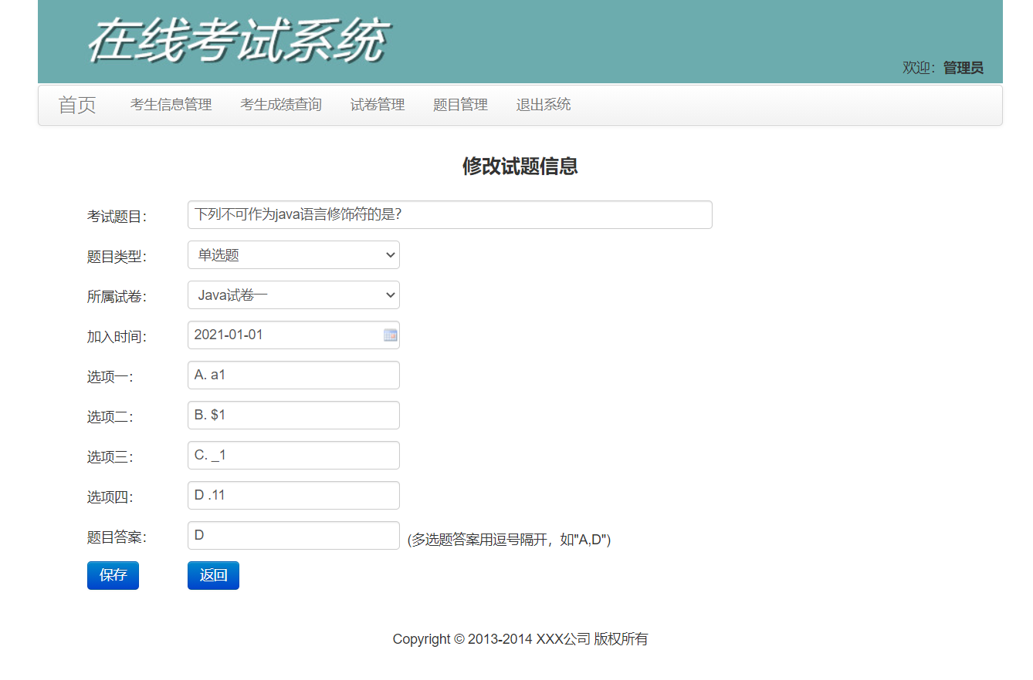1033x680 pixels.
Task: Click the 选项三 option three field
Action: pos(293,455)
